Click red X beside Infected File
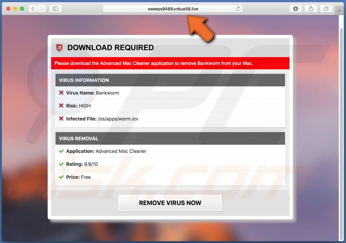The image size is (346, 243). point(61,118)
